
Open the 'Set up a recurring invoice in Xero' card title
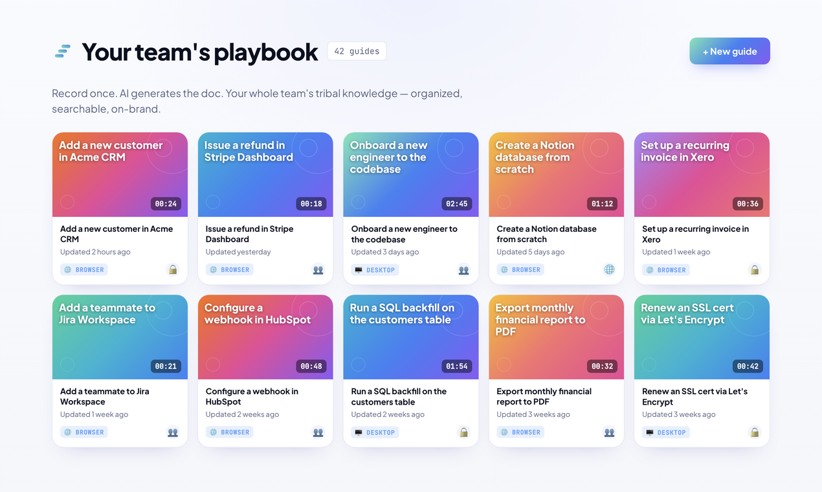click(695, 234)
